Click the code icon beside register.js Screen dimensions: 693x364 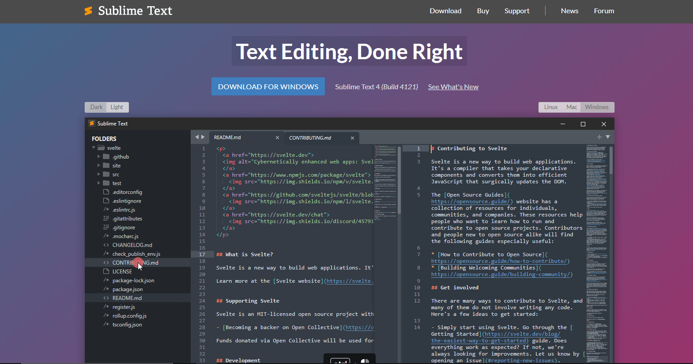pos(106,307)
